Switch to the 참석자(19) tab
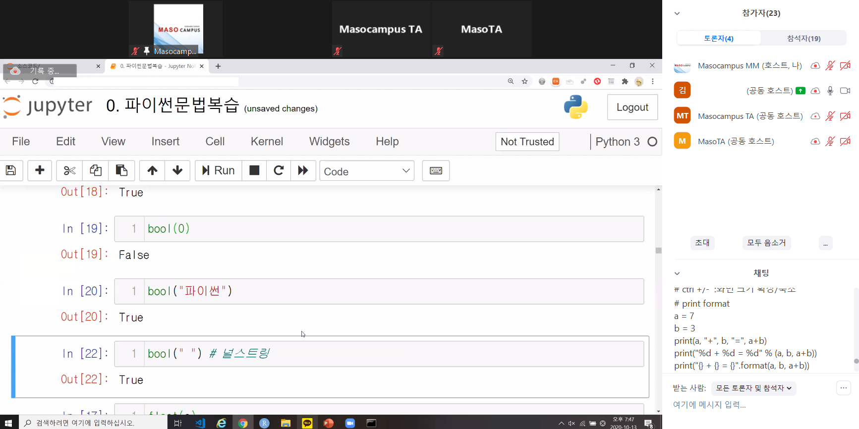Viewport: 859px width, 429px height. click(803, 38)
